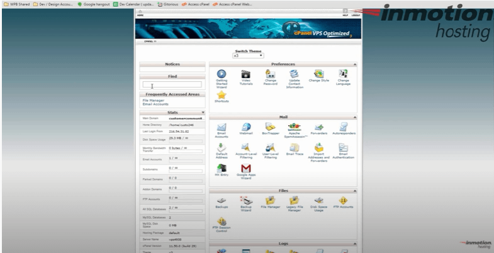Click the Shortcuts star icon
The width and height of the screenshot is (494, 253).
click(x=222, y=95)
